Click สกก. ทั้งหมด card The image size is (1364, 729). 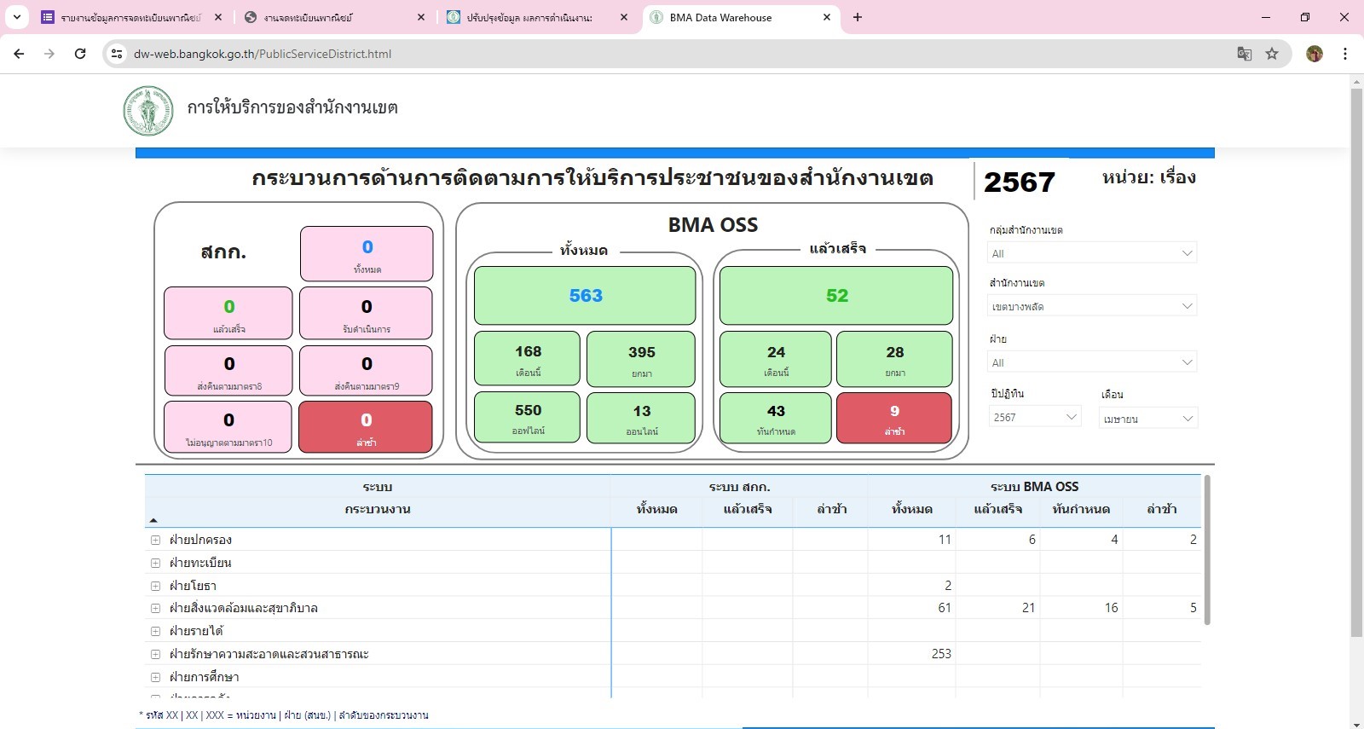click(x=367, y=254)
